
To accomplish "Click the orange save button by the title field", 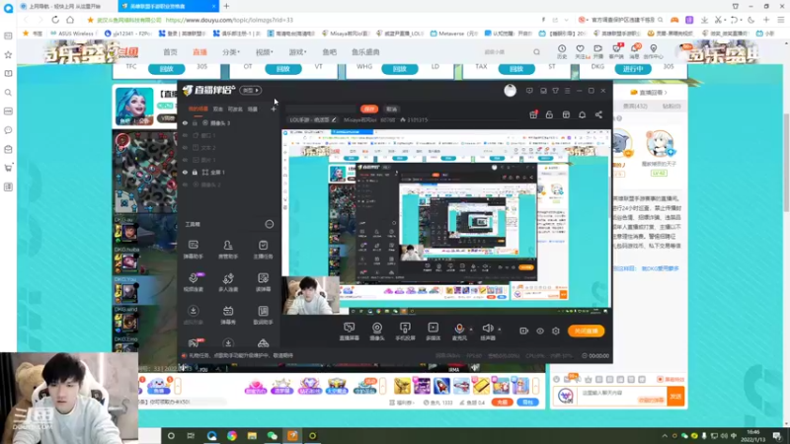I will pyautogui.click(x=369, y=109).
